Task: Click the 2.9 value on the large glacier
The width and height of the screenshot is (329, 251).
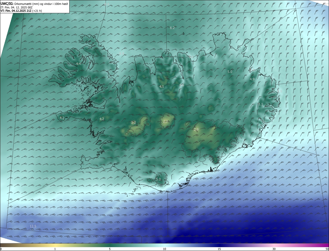Action: pos(196,130)
